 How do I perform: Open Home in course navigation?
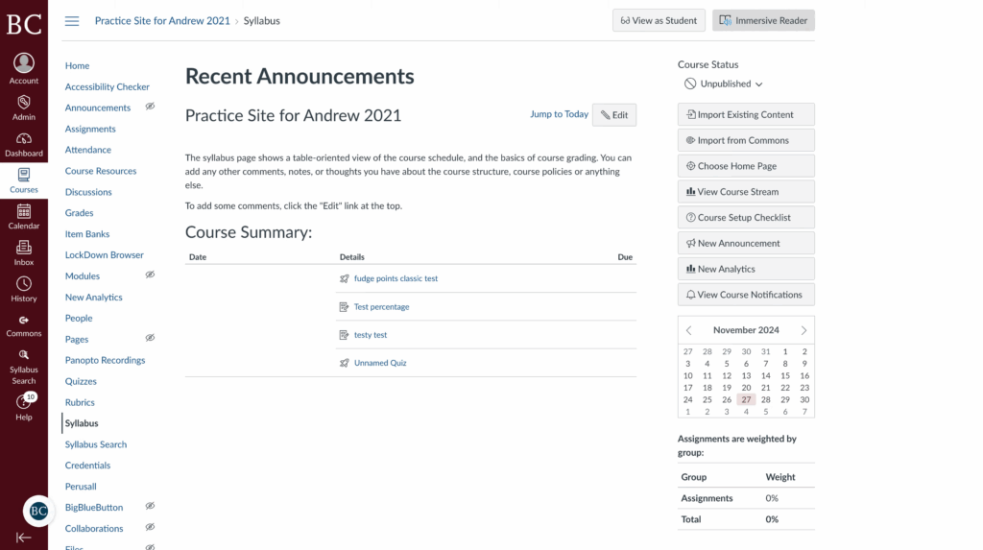77,66
